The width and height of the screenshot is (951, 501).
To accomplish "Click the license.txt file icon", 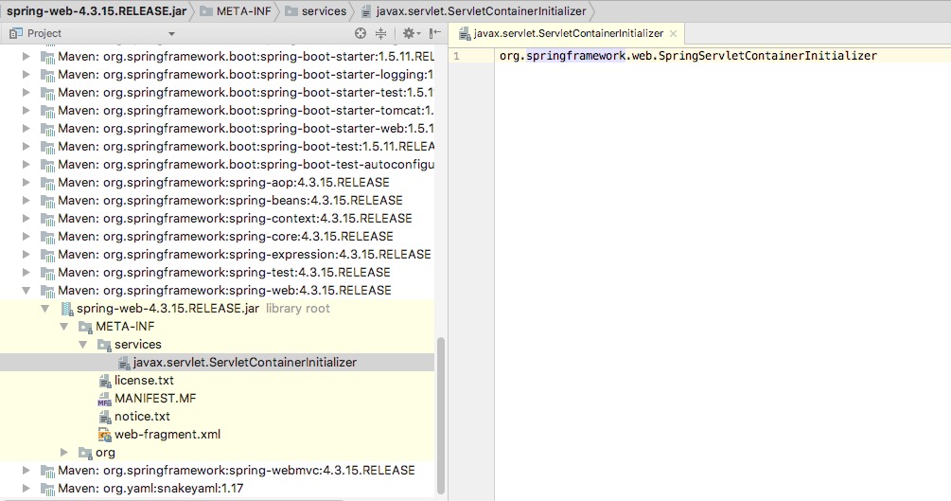I will pos(104,381).
